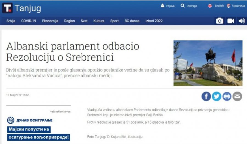Open the photo gallery camera icon

(x=219, y=21)
